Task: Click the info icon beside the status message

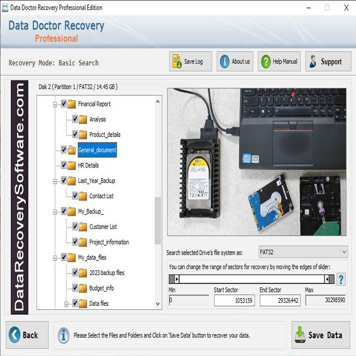Action: (63, 335)
